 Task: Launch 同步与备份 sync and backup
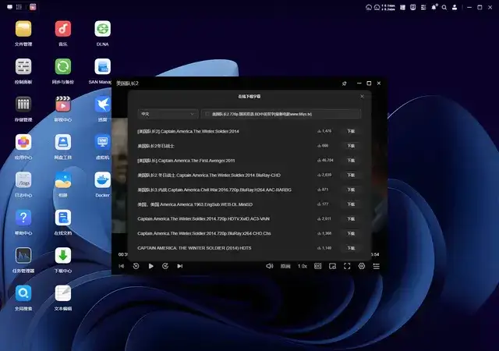point(62,66)
